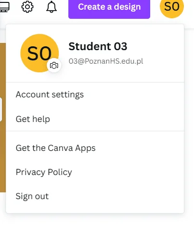Viewport: 194px width, 229px height.
Task: Click the white handle on the brown banner
Action: click(x=1, y=109)
